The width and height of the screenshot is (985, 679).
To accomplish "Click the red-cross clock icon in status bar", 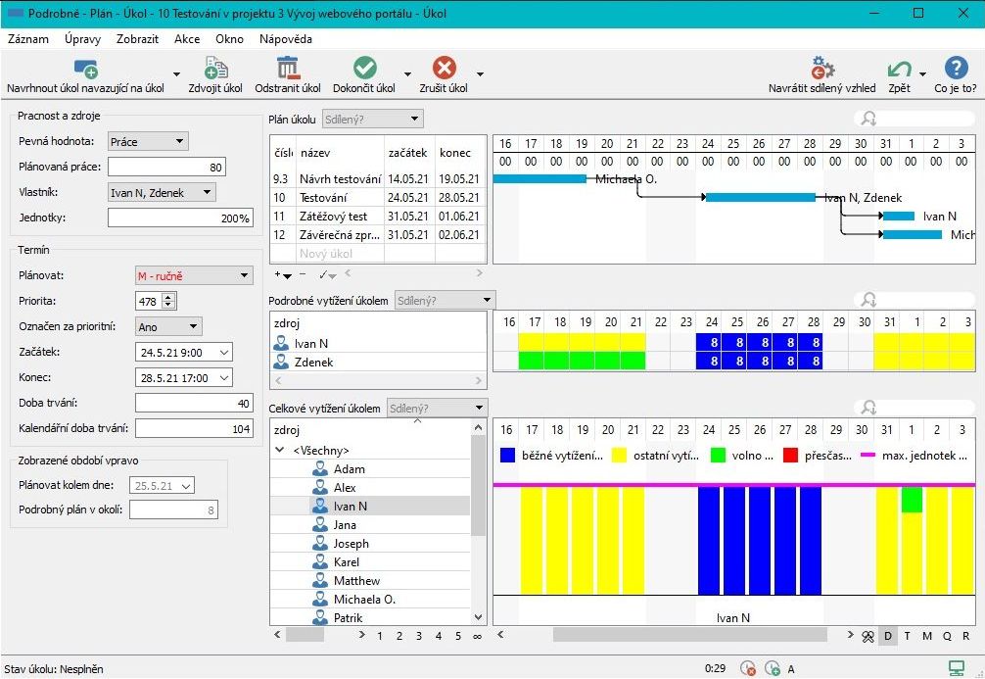I will [x=747, y=668].
